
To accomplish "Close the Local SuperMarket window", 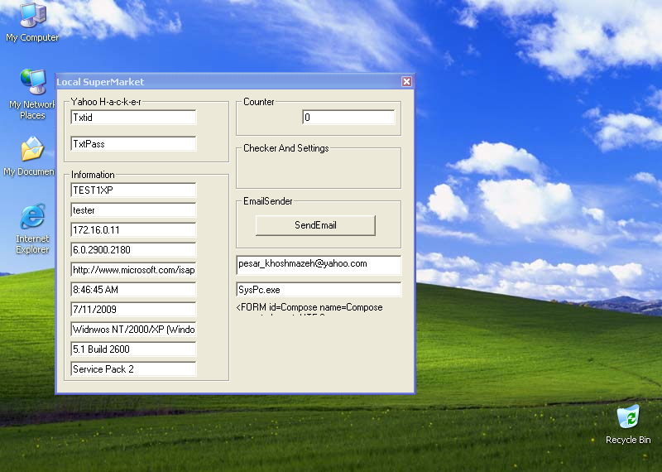I will pos(406,81).
